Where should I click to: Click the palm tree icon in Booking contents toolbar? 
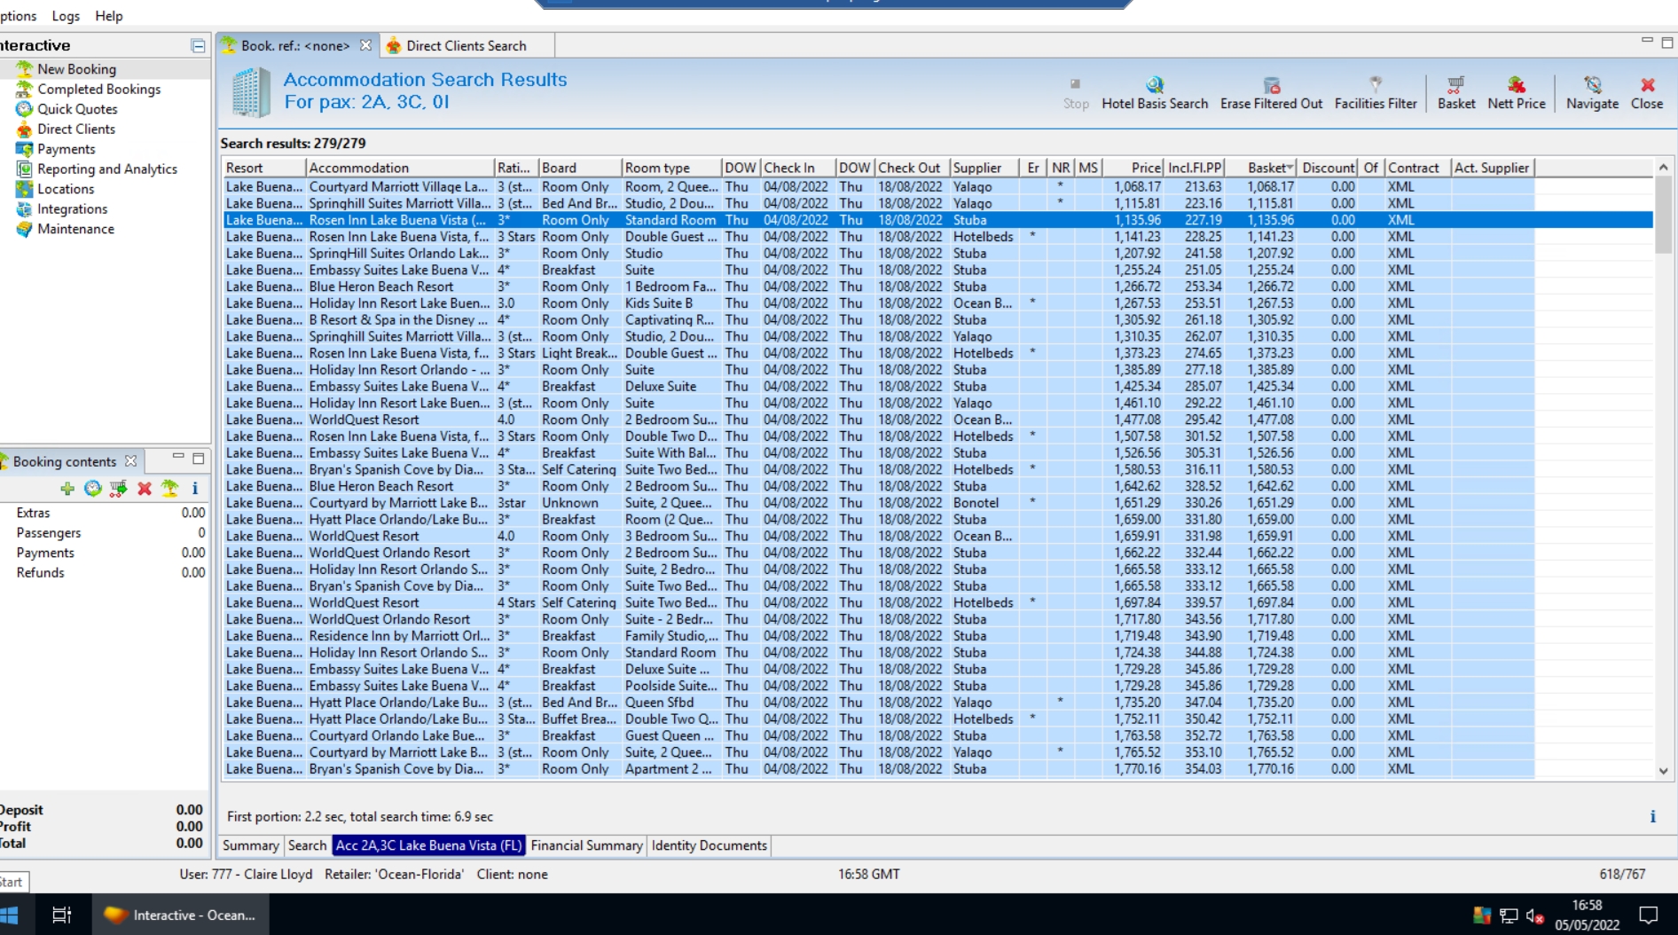(x=169, y=489)
